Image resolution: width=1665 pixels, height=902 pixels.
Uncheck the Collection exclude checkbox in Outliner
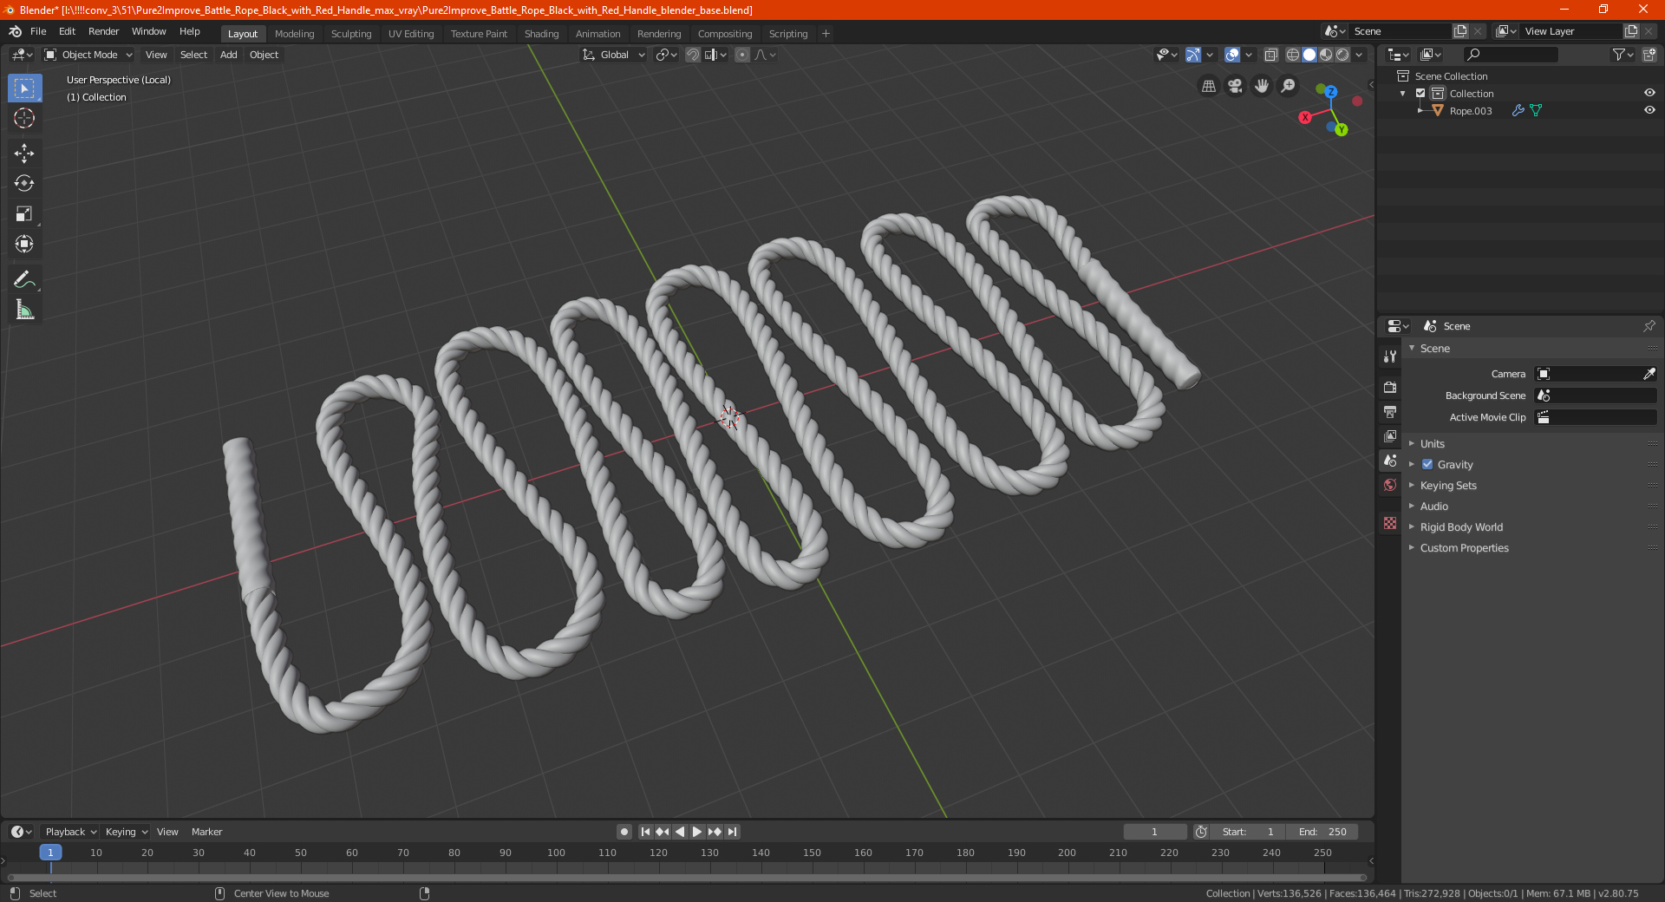tap(1420, 93)
